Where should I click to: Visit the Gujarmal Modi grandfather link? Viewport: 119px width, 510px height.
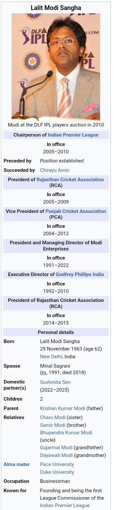(x=56, y=448)
